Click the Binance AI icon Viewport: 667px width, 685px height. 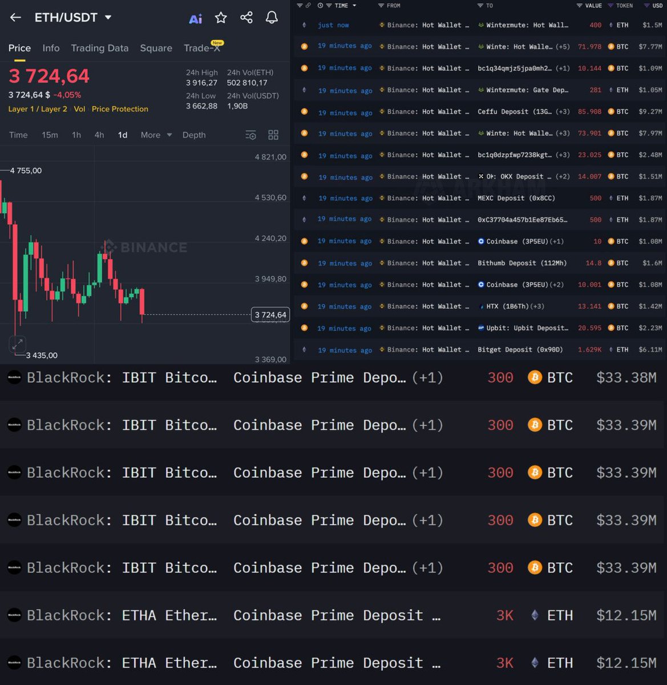[196, 18]
